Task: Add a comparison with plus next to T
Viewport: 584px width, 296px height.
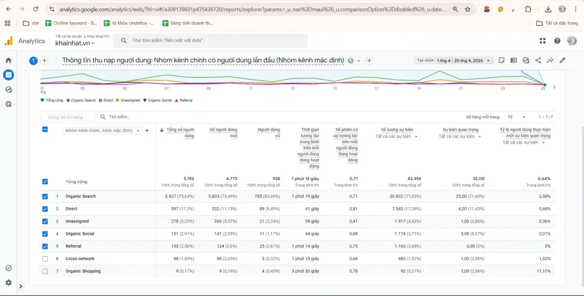Action: [x=44, y=60]
